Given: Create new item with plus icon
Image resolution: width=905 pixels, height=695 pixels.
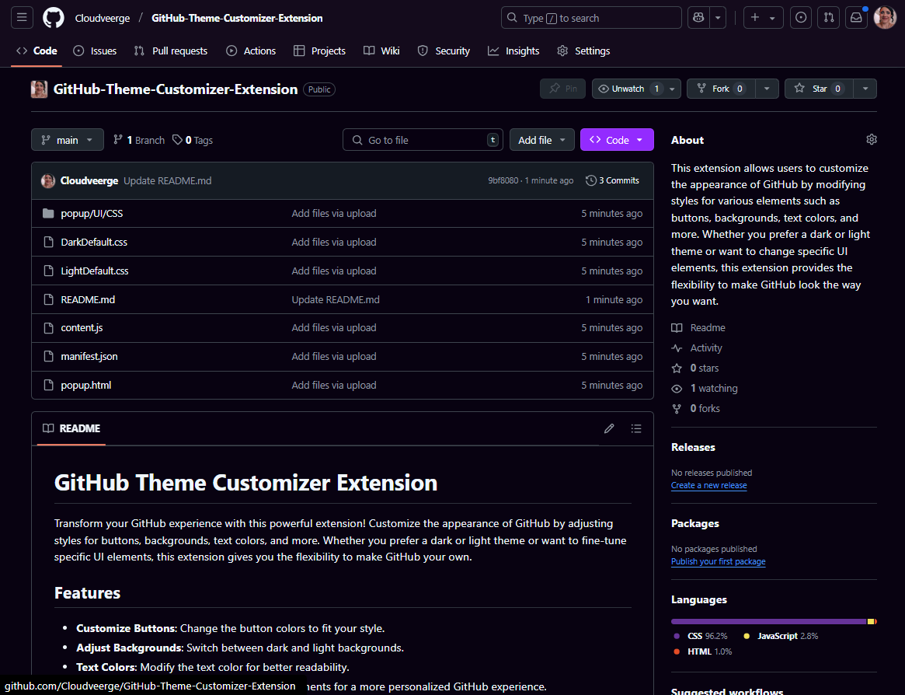Looking at the screenshot, I should 755,18.
